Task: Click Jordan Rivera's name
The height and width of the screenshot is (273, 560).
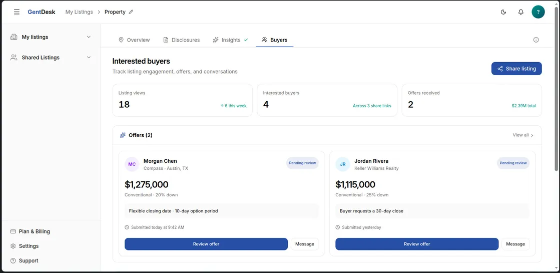Action: tap(371, 161)
